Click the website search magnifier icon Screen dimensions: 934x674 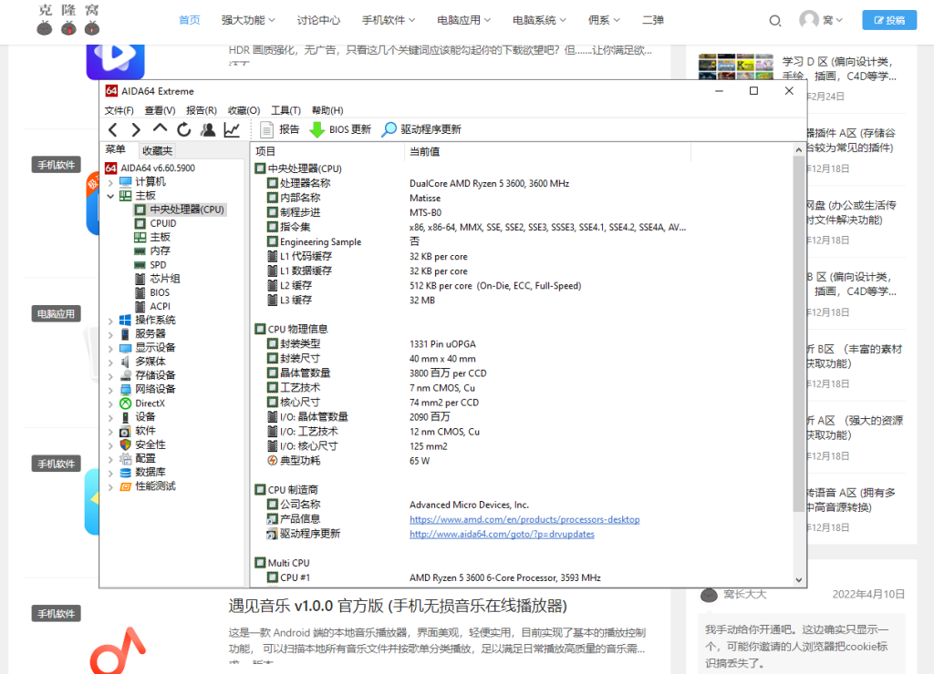coord(775,21)
